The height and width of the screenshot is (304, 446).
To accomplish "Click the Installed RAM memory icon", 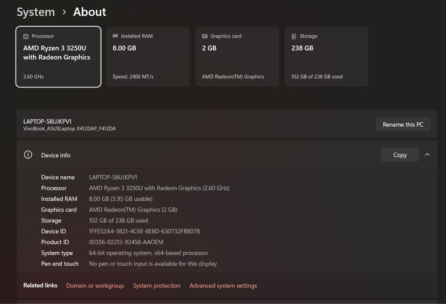I will click(x=115, y=36).
